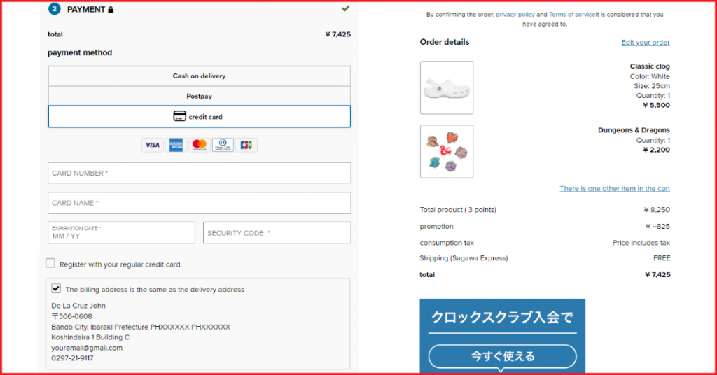Click the American Express card logo

176,145
